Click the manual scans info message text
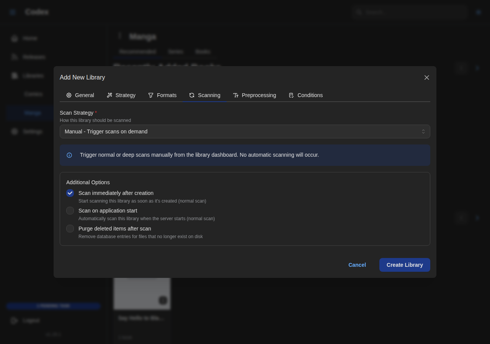Screen dimensions: 490x344 199,155
